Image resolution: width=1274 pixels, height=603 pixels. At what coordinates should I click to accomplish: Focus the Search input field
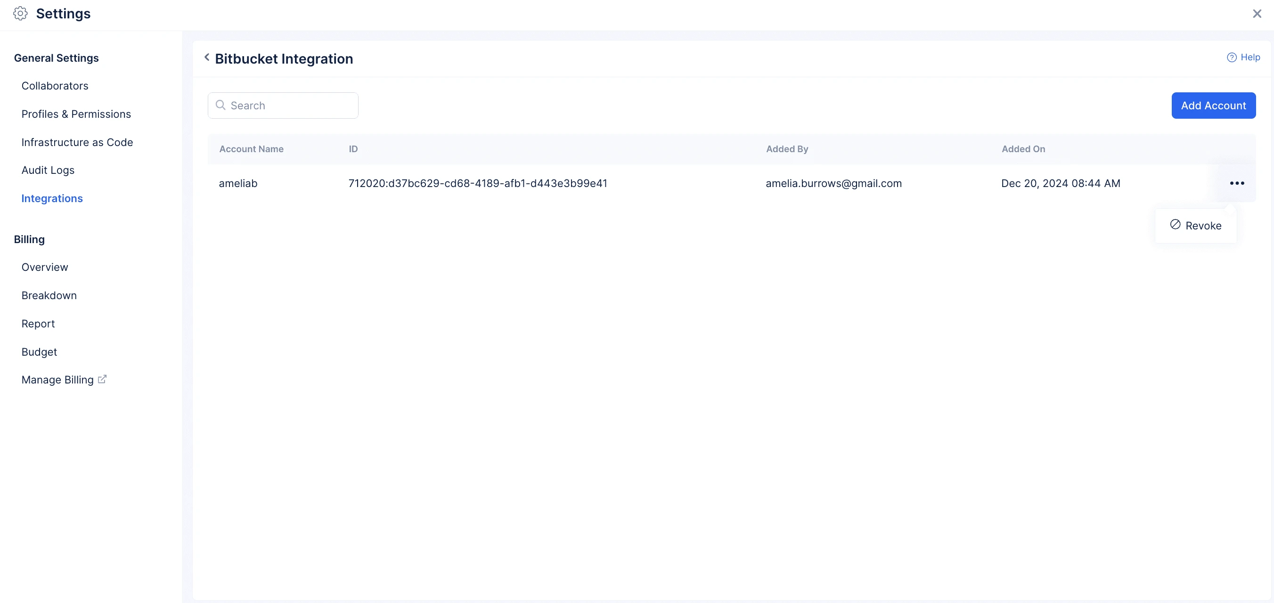point(283,106)
